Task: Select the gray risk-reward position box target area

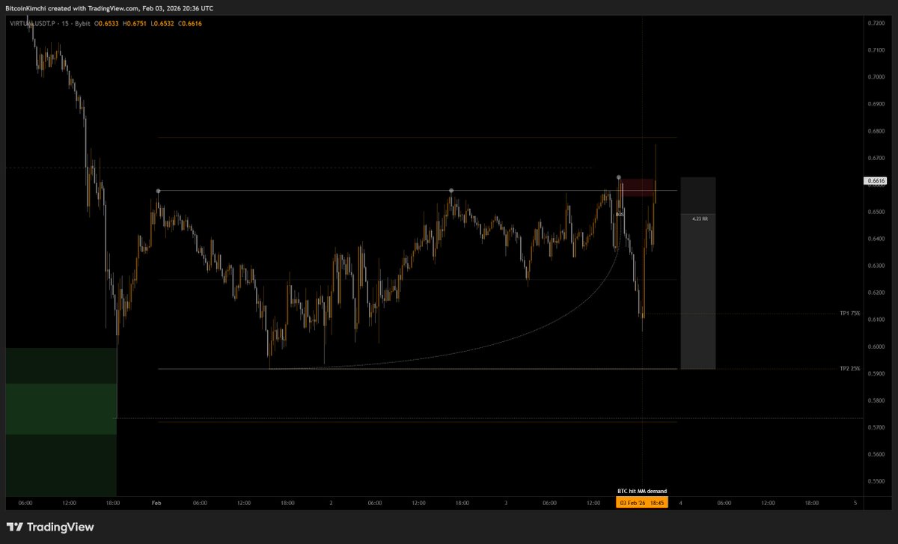Action: [x=698, y=292]
